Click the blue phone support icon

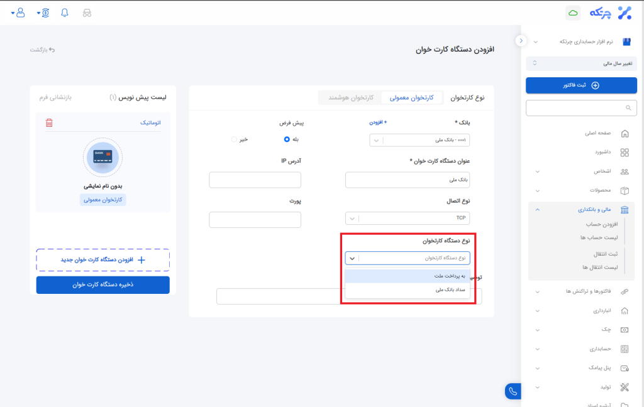pyautogui.click(x=513, y=391)
